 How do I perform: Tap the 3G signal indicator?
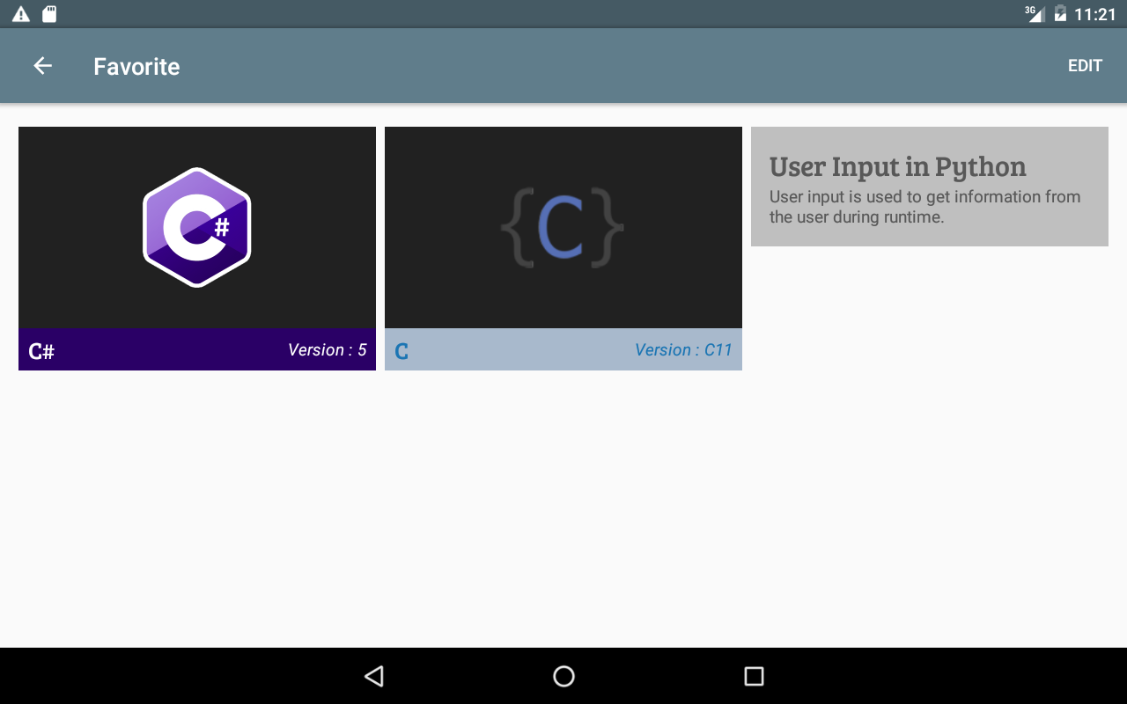pyautogui.click(x=1034, y=13)
